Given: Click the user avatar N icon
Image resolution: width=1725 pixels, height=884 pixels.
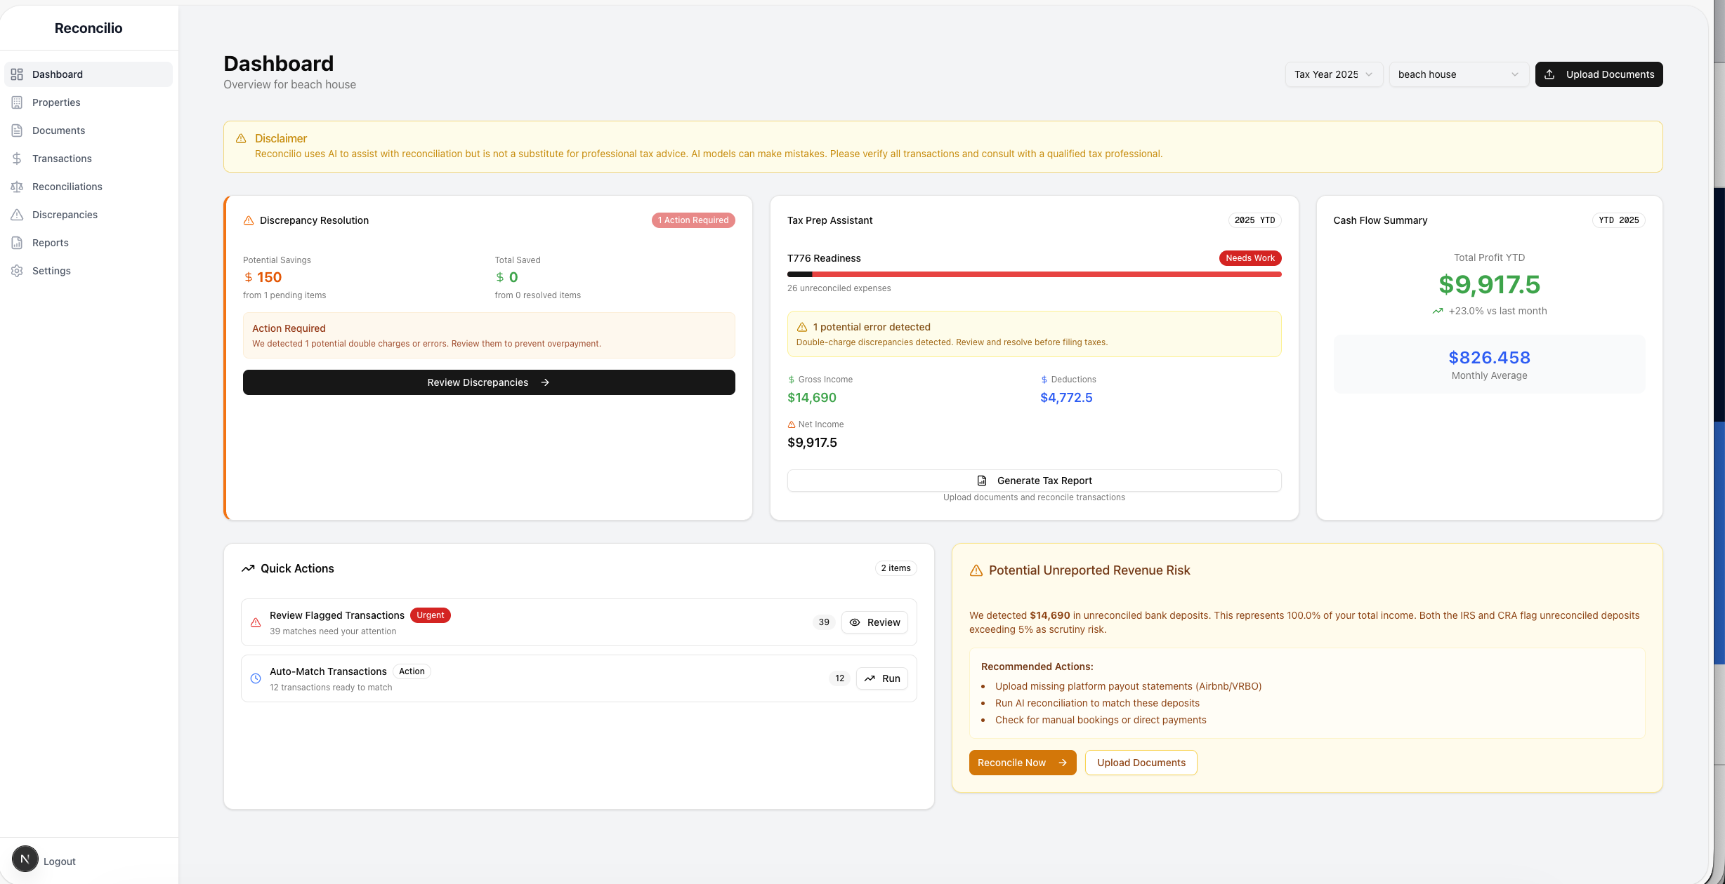Looking at the screenshot, I should pyautogui.click(x=25, y=859).
